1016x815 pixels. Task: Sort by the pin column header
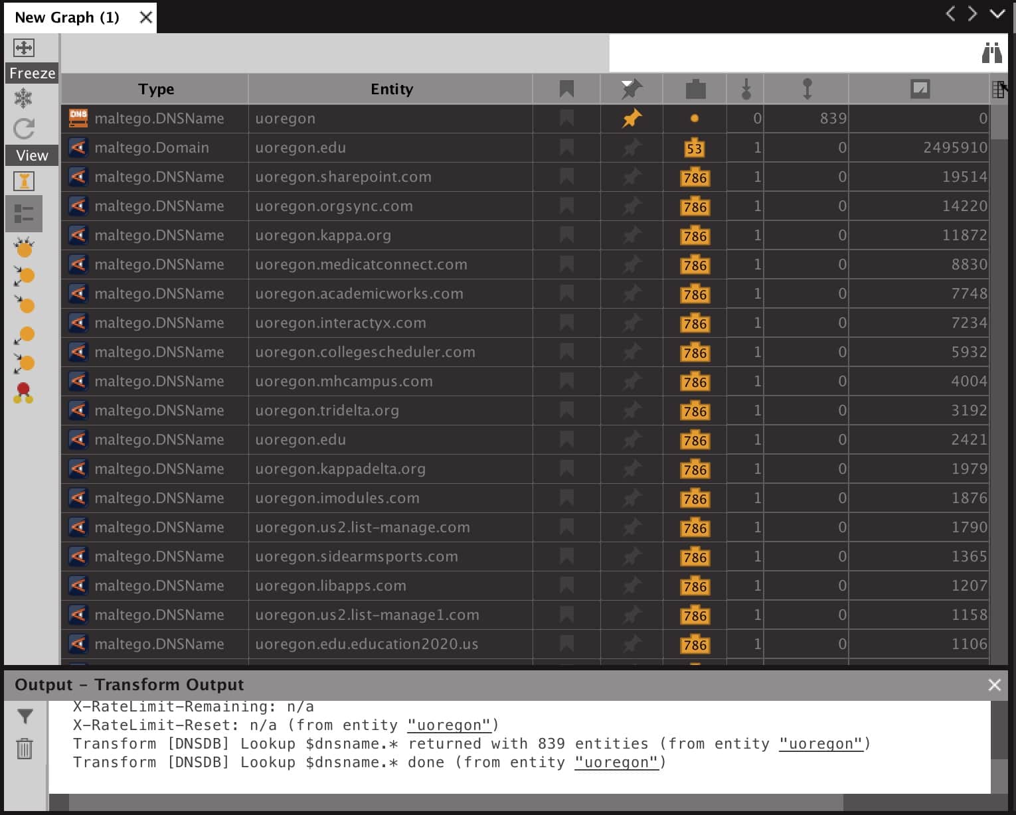coord(632,89)
